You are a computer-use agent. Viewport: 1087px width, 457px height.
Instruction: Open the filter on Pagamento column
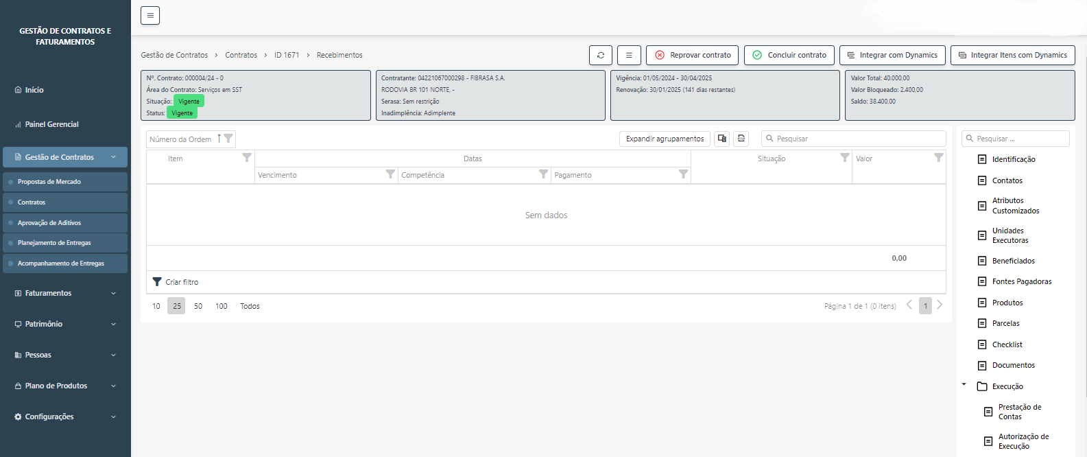[x=683, y=174]
